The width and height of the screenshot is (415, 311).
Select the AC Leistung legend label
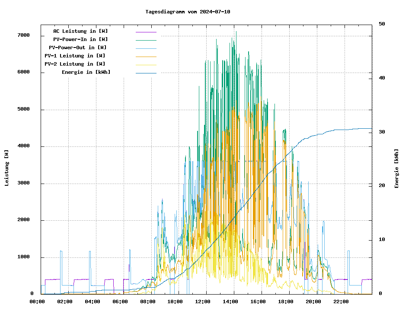80,31
